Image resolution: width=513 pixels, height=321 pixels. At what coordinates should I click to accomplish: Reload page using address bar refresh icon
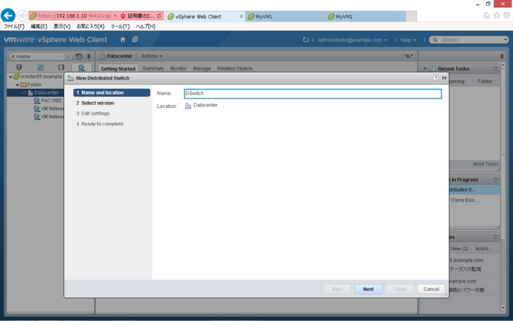[x=159, y=15]
